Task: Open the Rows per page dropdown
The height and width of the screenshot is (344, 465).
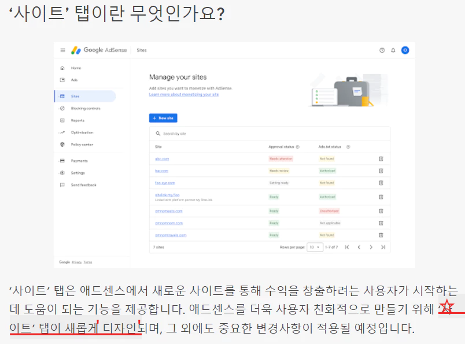Action: tap(315, 247)
